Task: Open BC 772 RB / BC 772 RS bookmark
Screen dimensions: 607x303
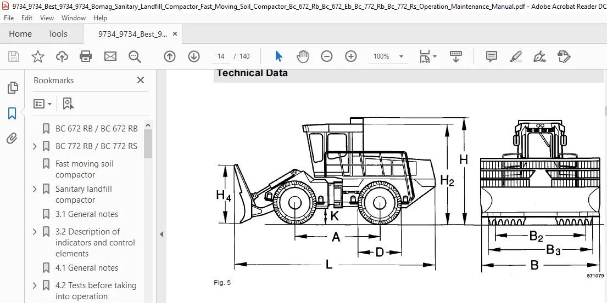Action: tap(96, 146)
